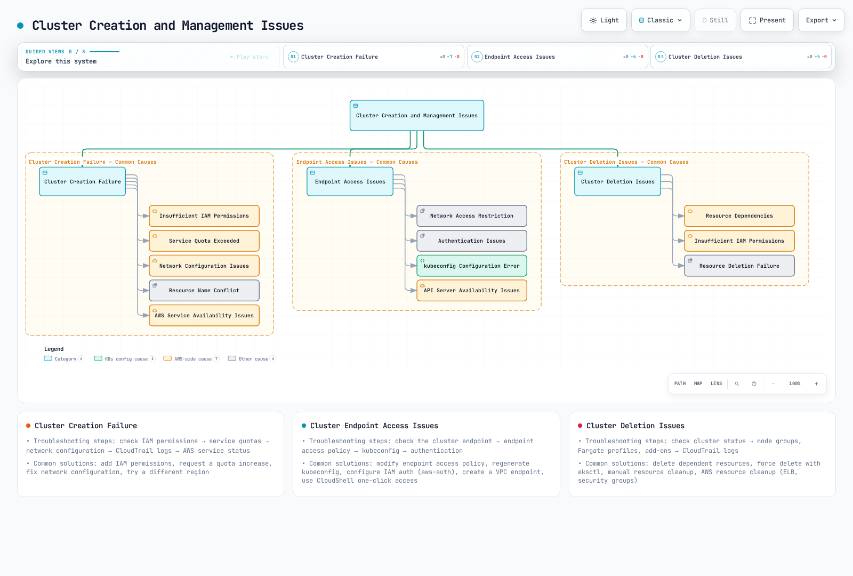Image resolution: width=853 pixels, height=576 pixels.
Task: Select Insufficient IAM Permissions under Cluster Deletion
Action: (x=739, y=241)
